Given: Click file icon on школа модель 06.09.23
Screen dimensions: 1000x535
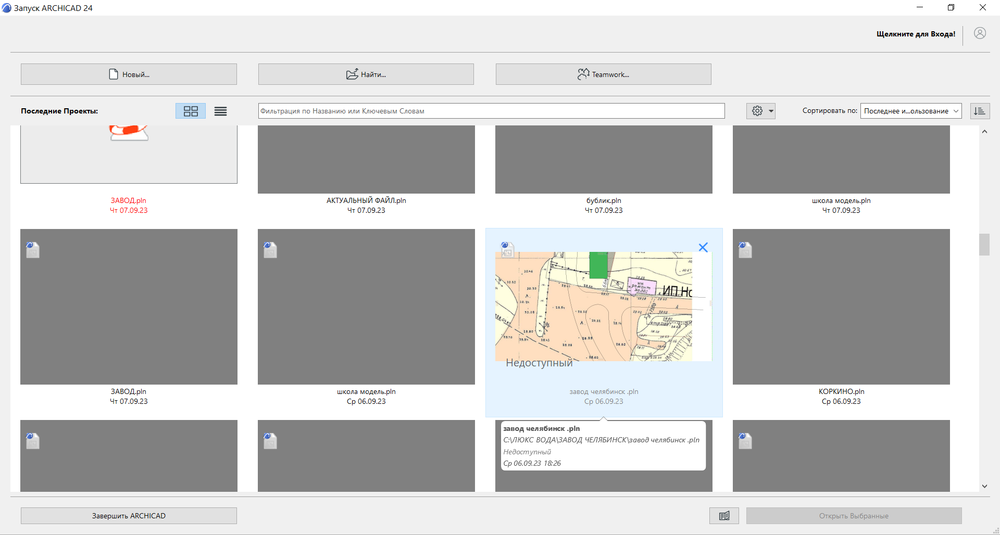Looking at the screenshot, I should click(270, 250).
